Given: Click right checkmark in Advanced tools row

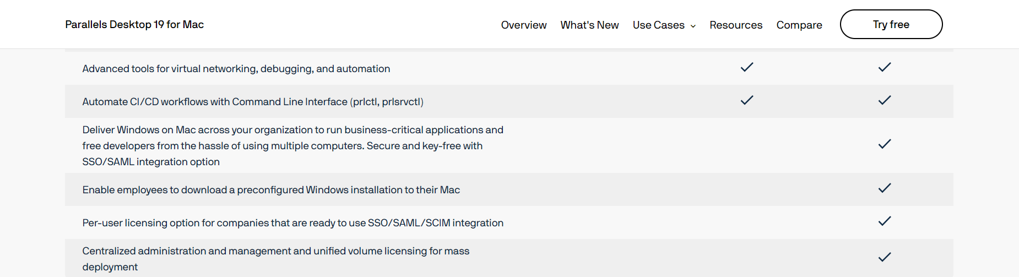Looking at the screenshot, I should click(x=884, y=67).
